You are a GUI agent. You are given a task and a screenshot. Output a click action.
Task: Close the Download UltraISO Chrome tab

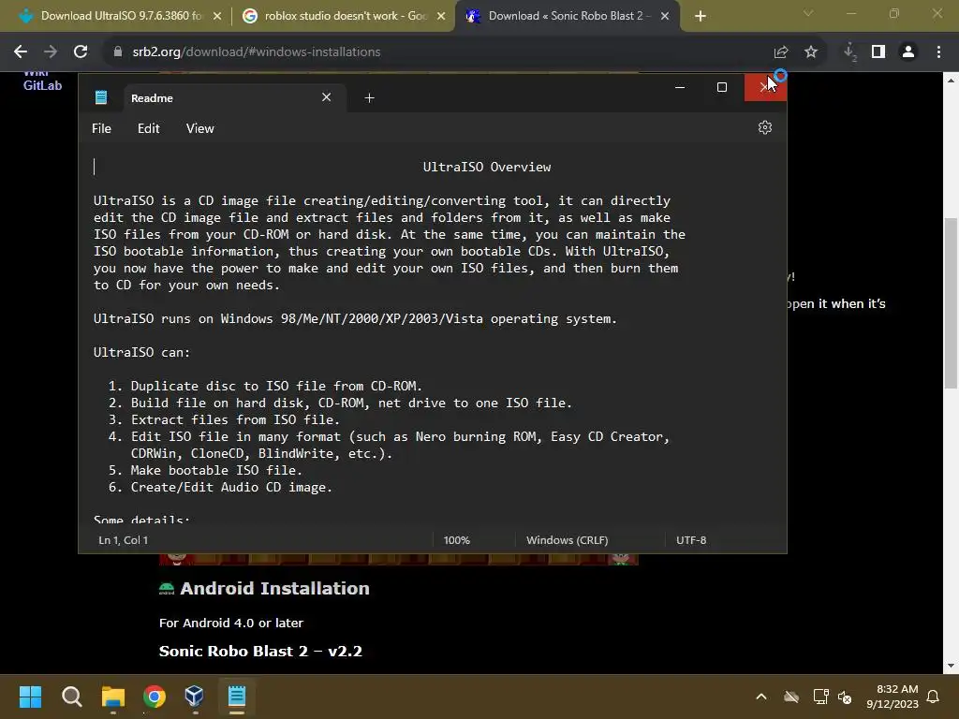pyautogui.click(x=217, y=17)
